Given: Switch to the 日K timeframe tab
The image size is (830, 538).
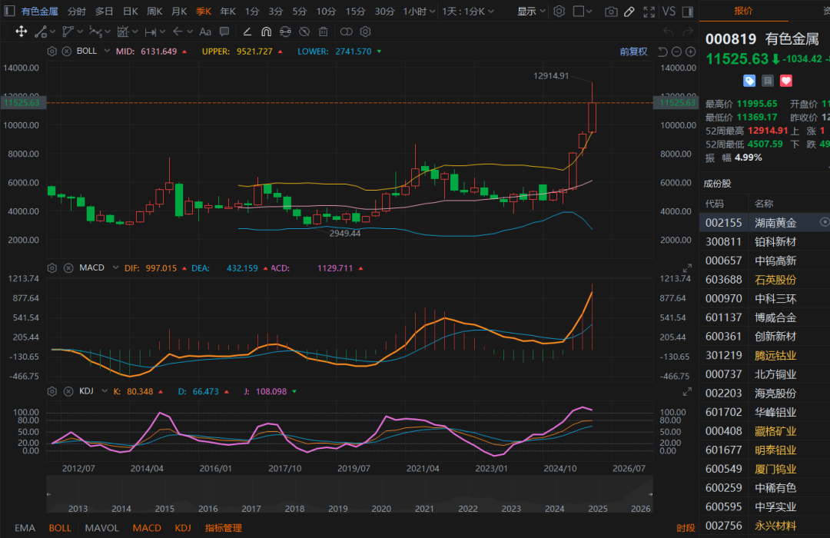Looking at the screenshot, I should pyautogui.click(x=131, y=12).
